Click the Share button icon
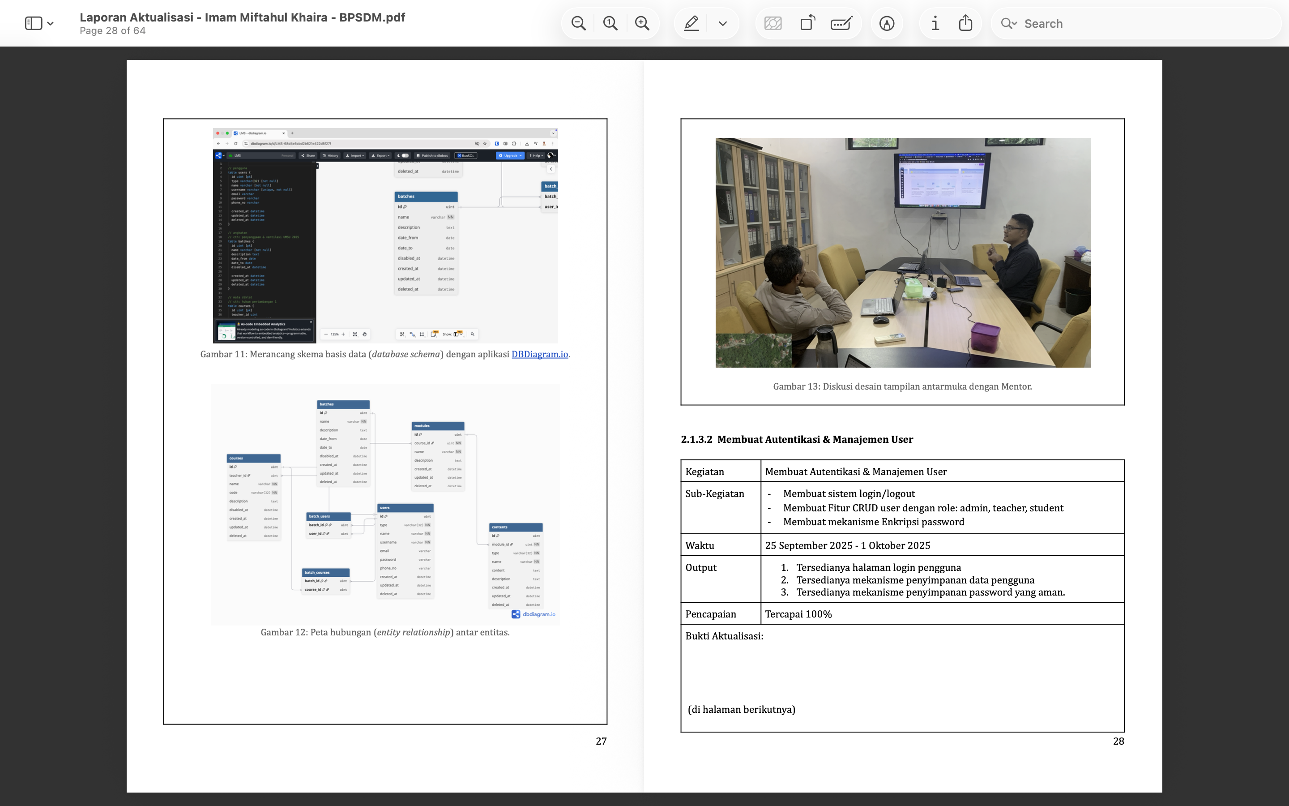The image size is (1289, 806). (966, 23)
